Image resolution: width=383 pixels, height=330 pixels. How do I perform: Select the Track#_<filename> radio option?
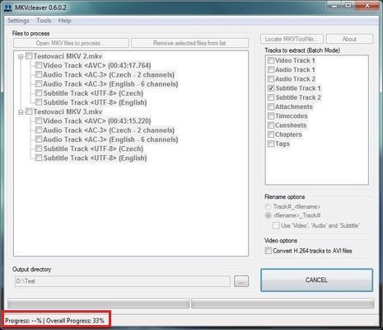coord(269,206)
